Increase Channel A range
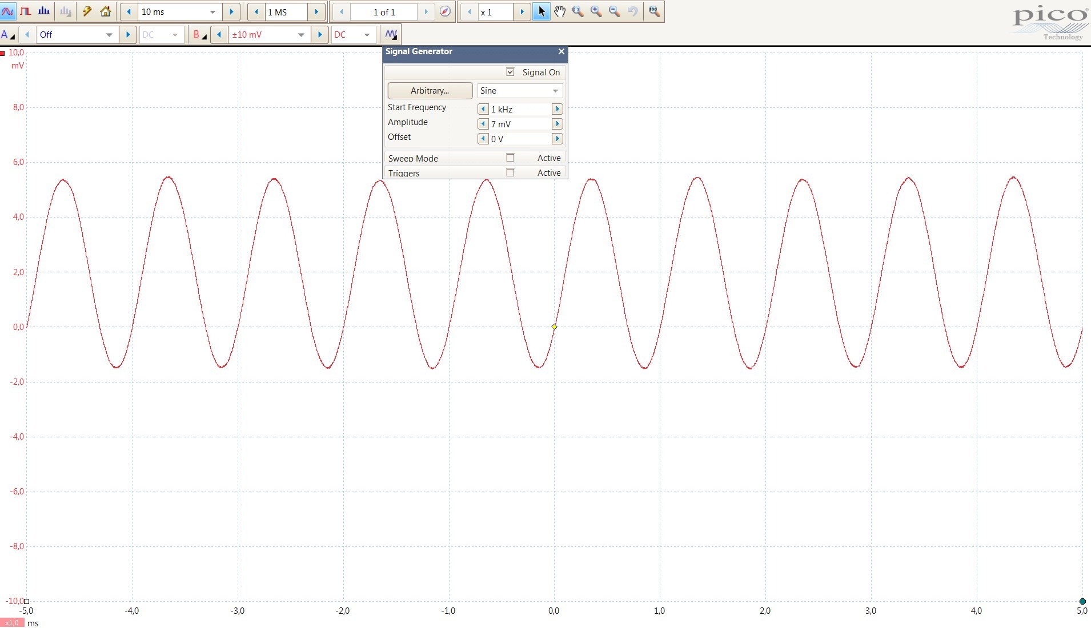Image resolution: width=1091 pixels, height=628 pixels. click(x=128, y=35)
